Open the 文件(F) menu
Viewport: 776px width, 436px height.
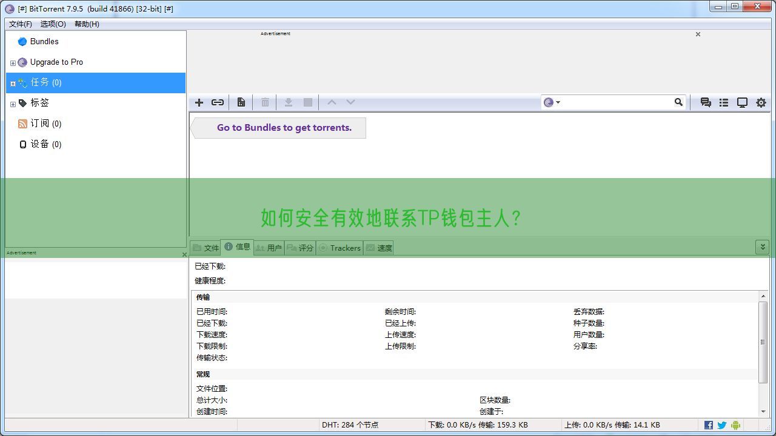[x=21, y=24]
